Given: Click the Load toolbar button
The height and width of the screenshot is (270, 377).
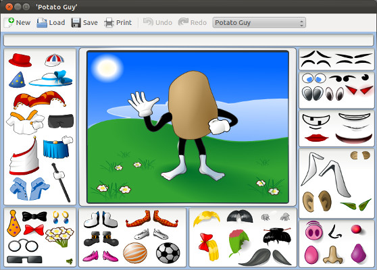Looking at the screenshot, I should point(51,22).
